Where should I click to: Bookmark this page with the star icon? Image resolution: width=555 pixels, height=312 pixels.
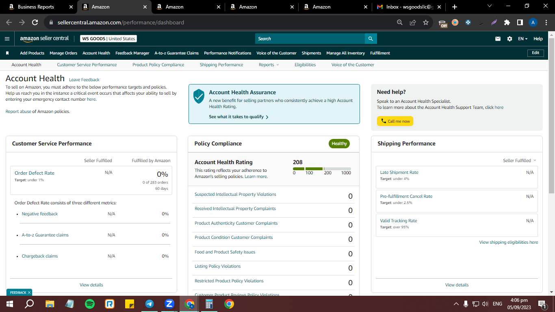pos(426,23)
